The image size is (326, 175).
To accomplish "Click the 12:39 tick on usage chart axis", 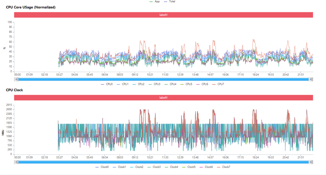I will click(180, 74).
